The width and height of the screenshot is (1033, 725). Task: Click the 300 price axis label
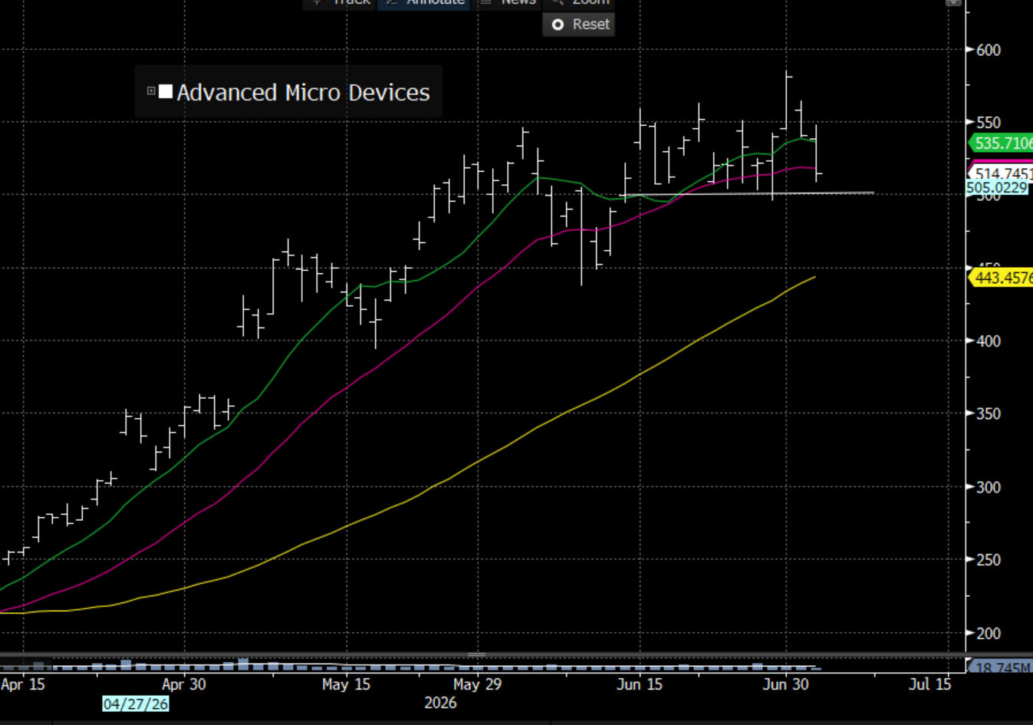point(989,487)
